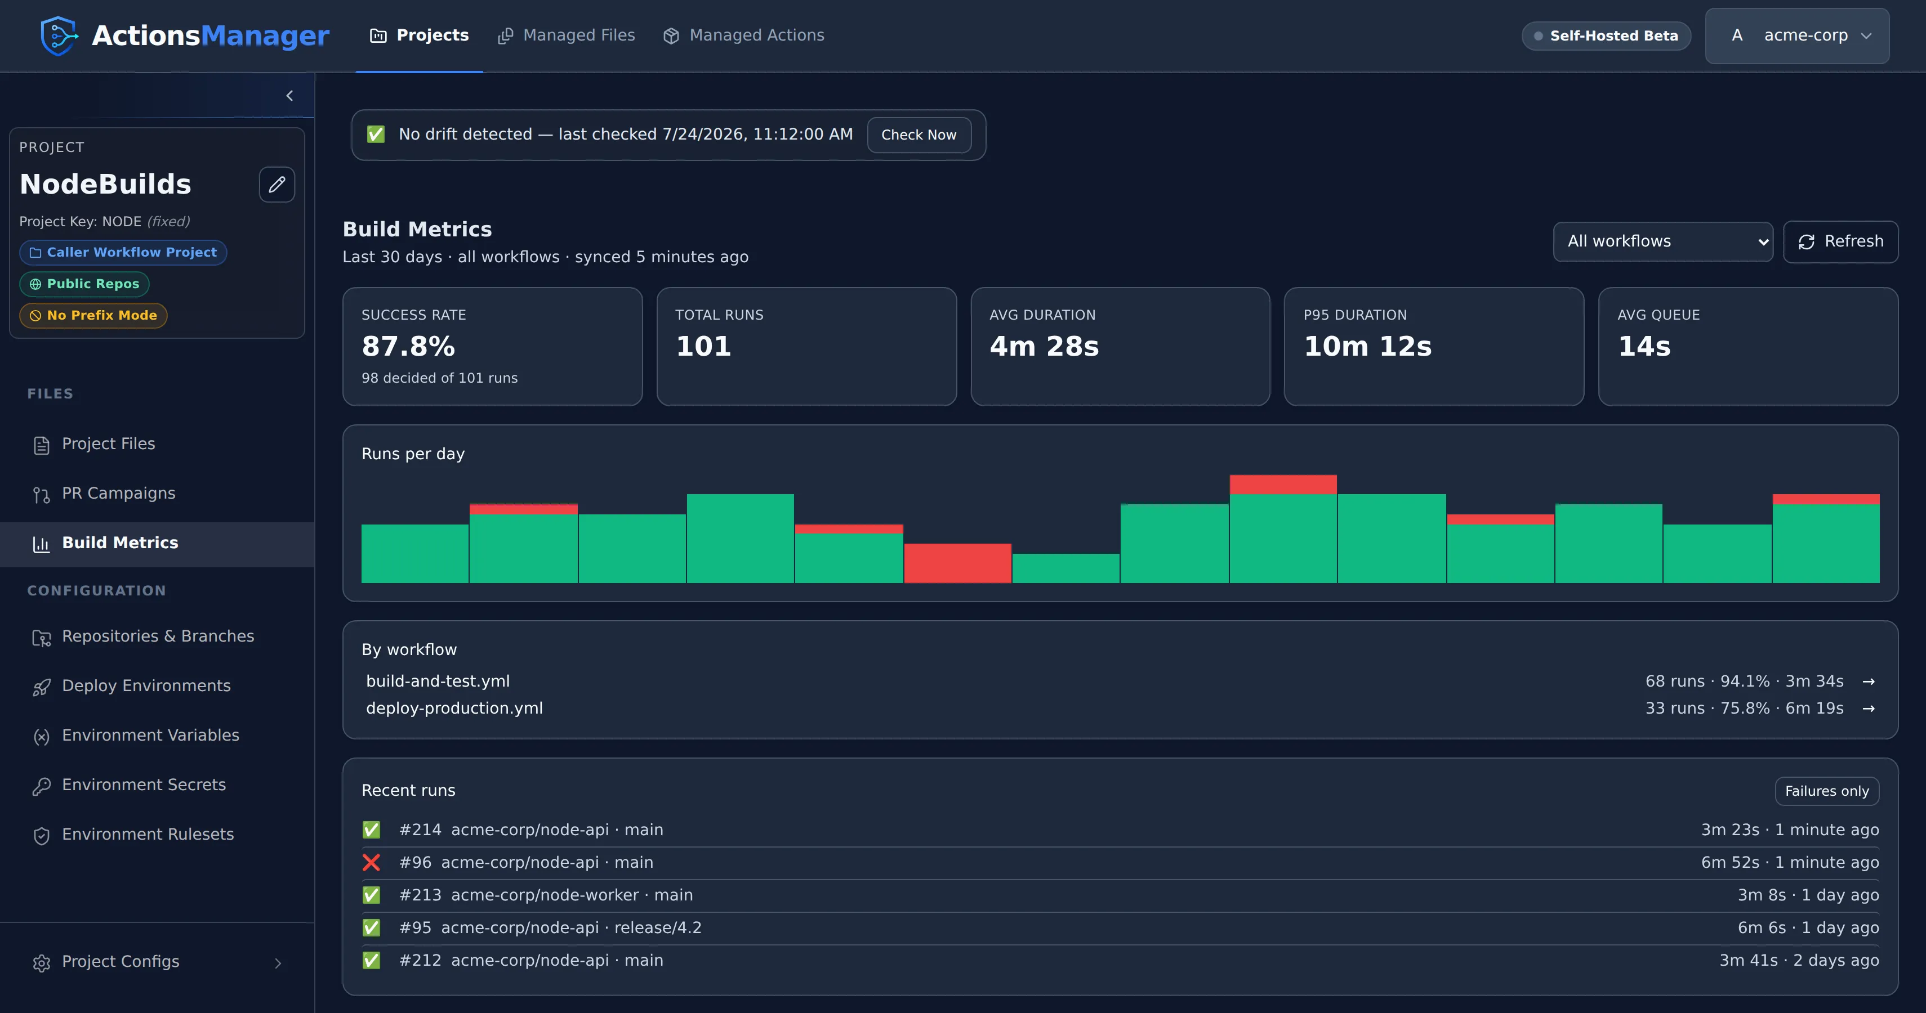Open the Managed Files tab
This screenshot has width=1926, height=1013.
566,35
